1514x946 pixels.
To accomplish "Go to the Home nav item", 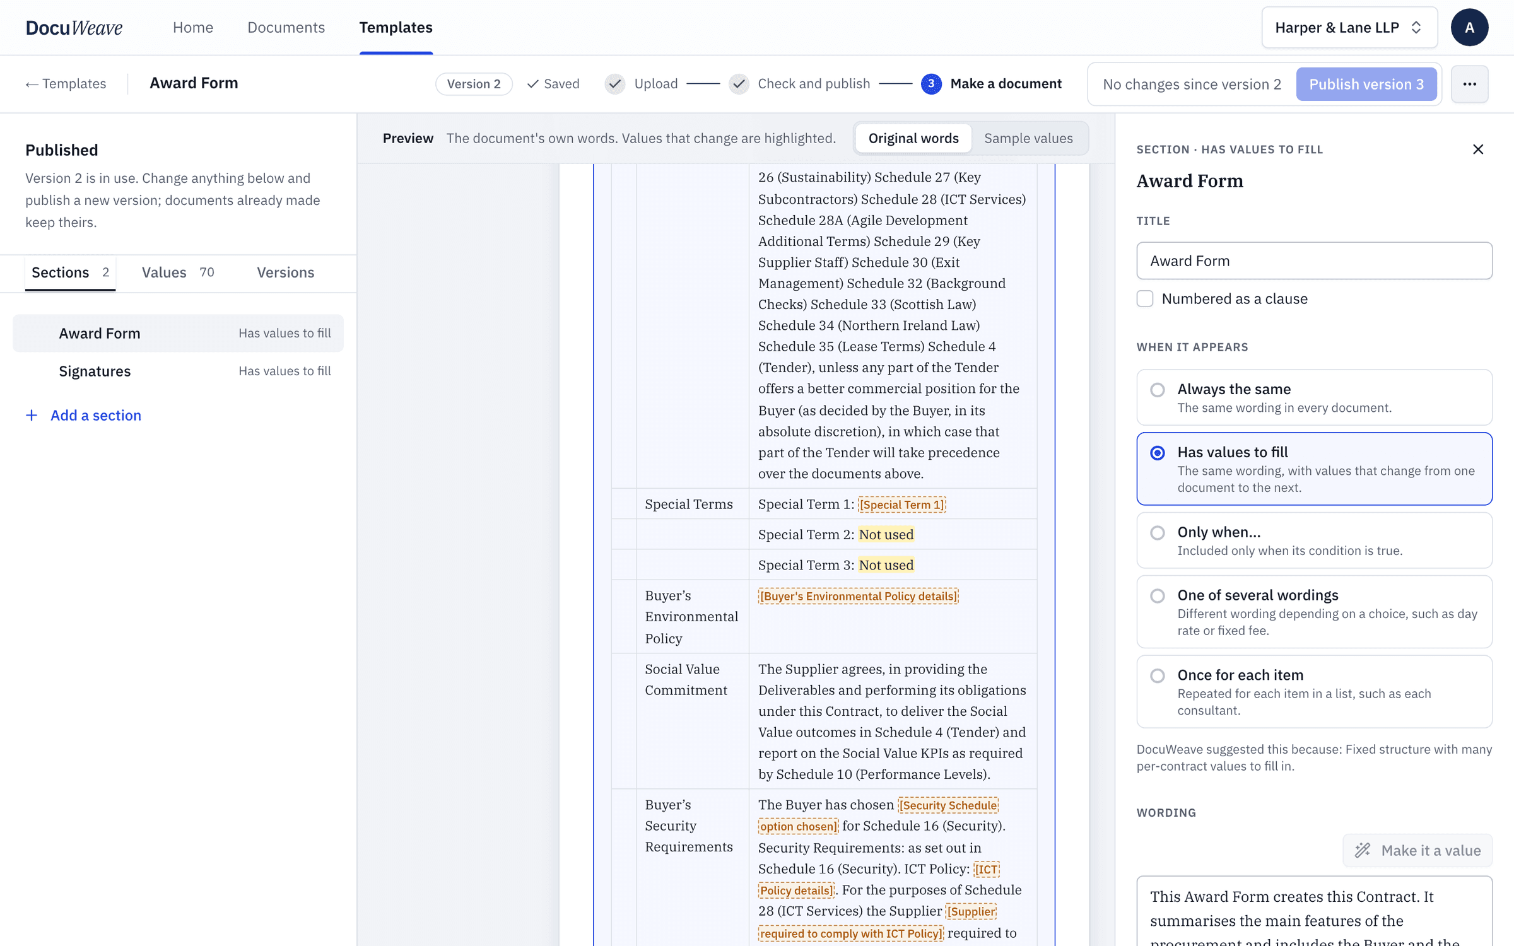I will pyautogui.click(x=193, y=27).
